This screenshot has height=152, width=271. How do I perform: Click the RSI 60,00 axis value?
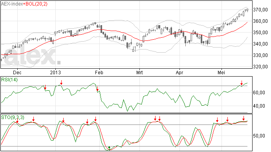pyautogui.click(x=259, y=93)
